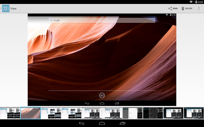Tap the system Recent apps button
Viewport: 204px width, 127px height.
[122, 123]
